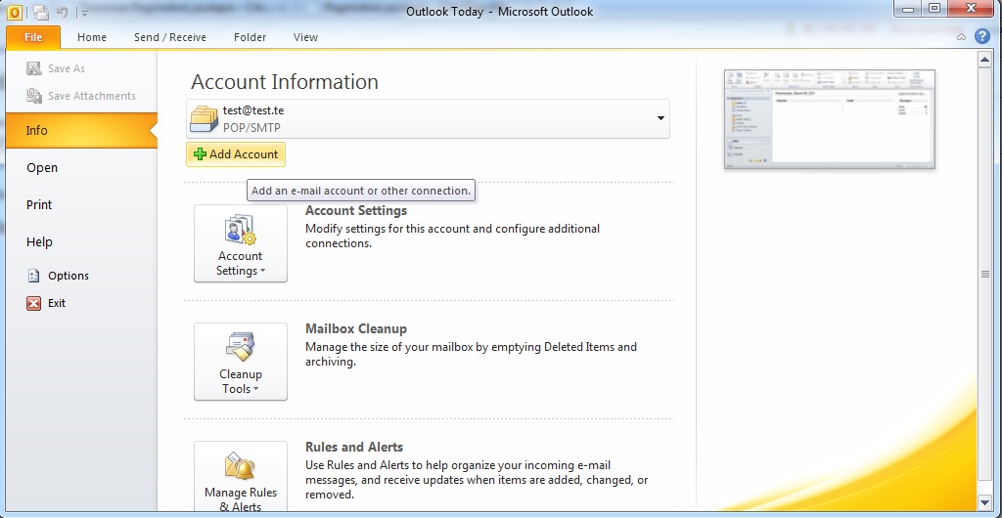Click the Minimize window button
This screenshot has height=518, width=1002.
pos(907,8)
